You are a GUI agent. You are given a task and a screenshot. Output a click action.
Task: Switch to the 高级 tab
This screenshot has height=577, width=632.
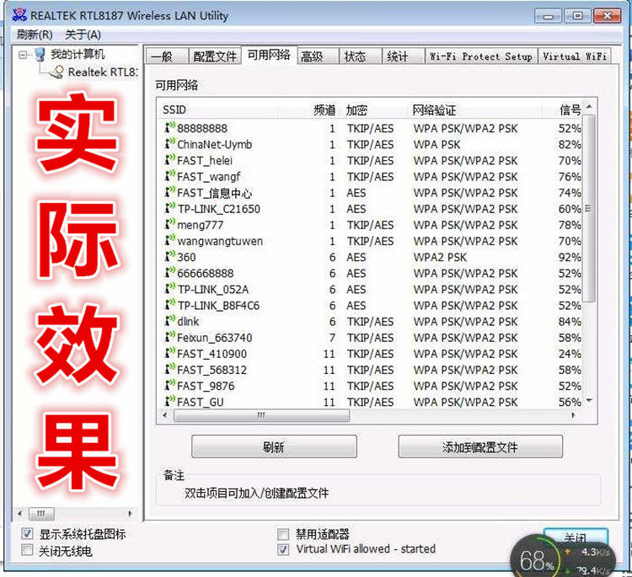[x=318, y=56]
